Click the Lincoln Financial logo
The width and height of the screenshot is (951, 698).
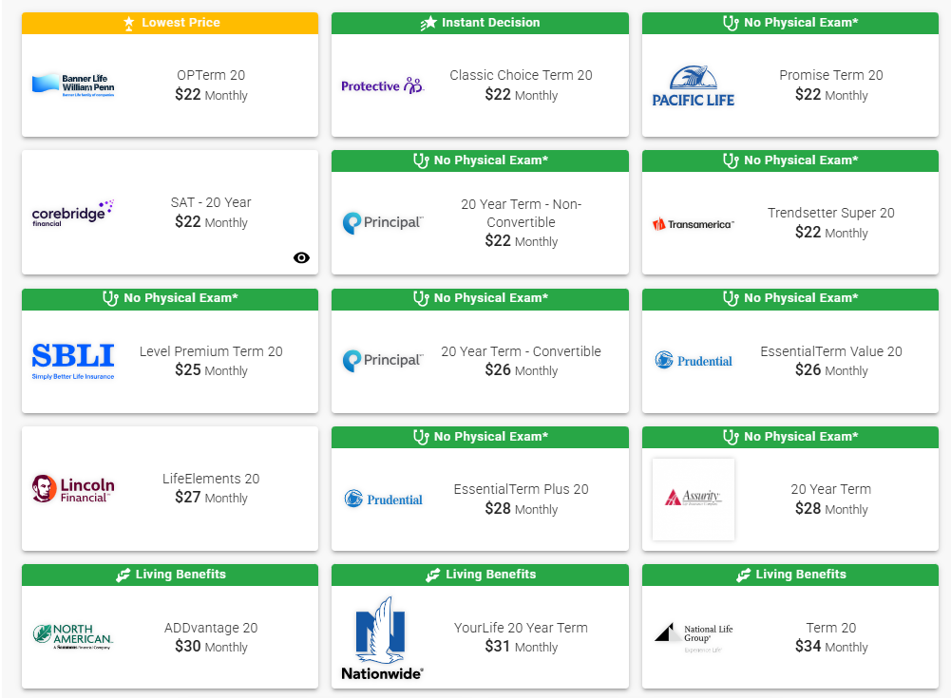pyautogui.click(x=73, y=489)
